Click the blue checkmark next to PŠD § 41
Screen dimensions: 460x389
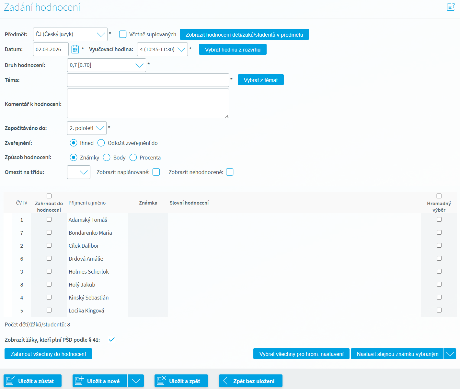[112, 339]
